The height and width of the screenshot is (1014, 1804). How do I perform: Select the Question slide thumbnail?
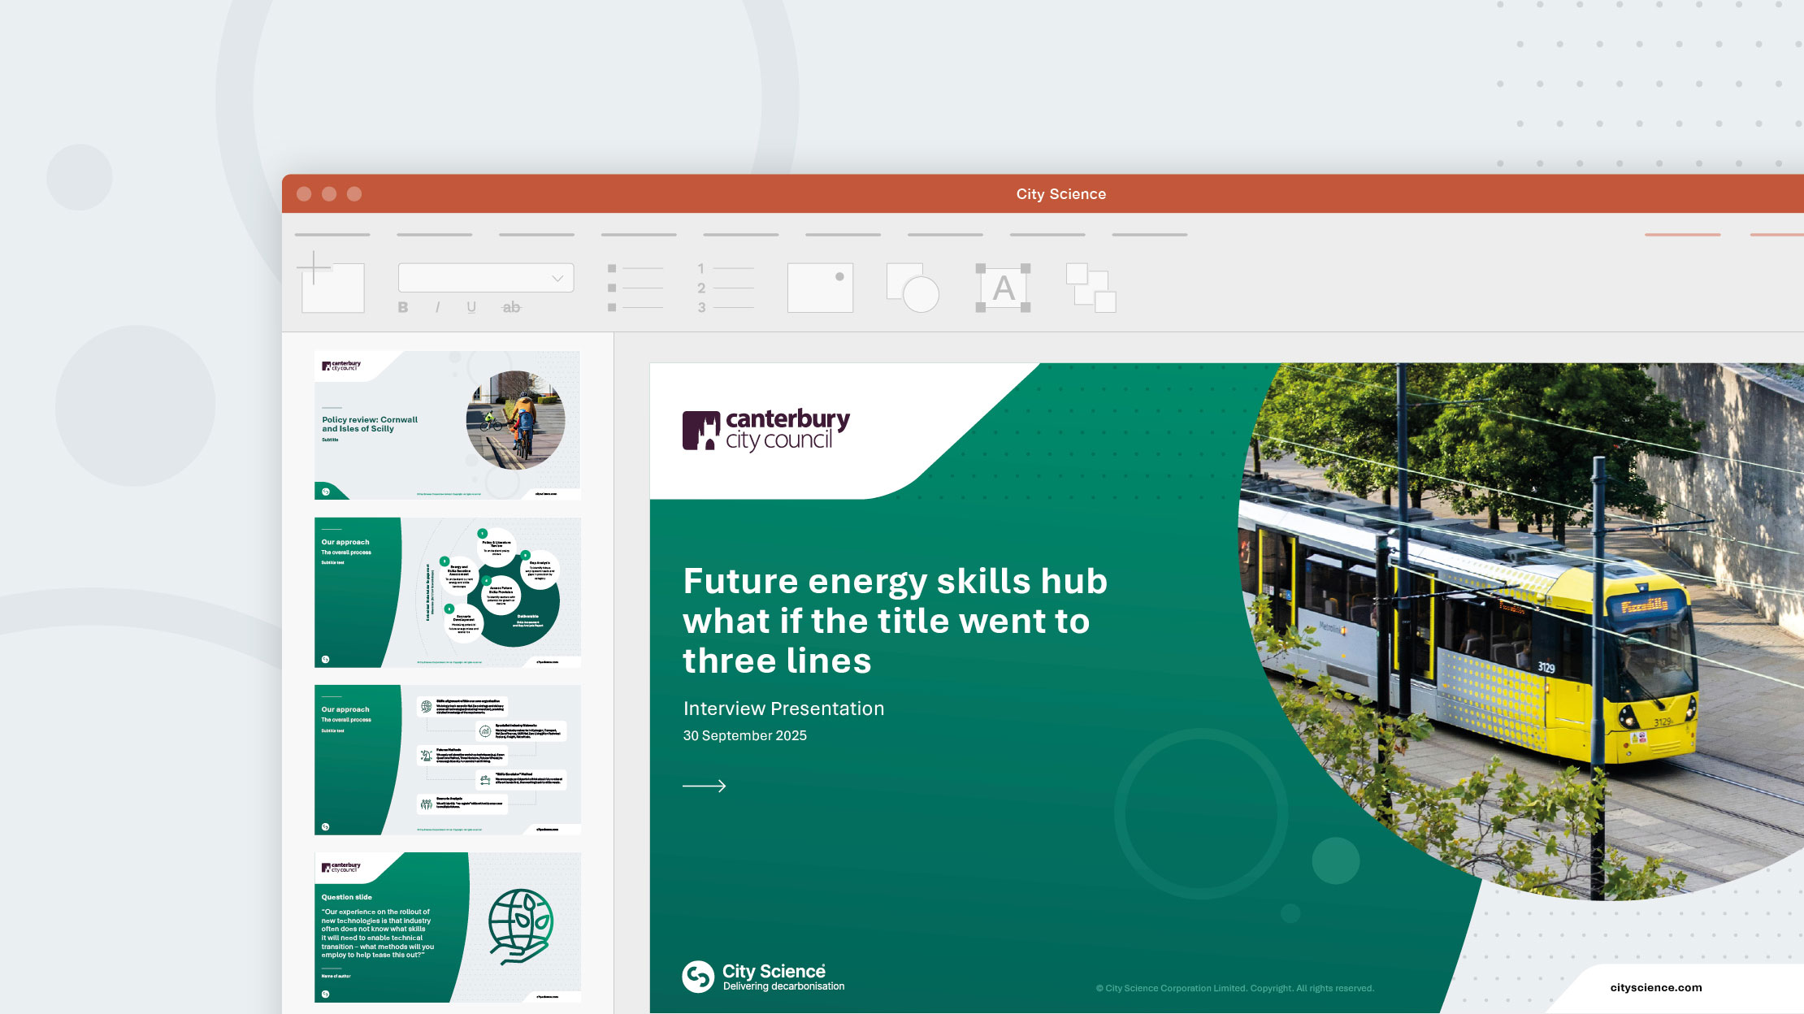(x=447, y=927)
